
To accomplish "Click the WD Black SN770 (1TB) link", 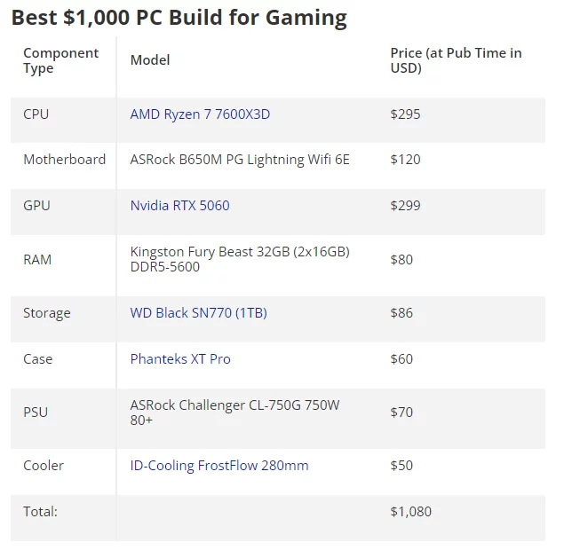I will (x=198, y=313).
